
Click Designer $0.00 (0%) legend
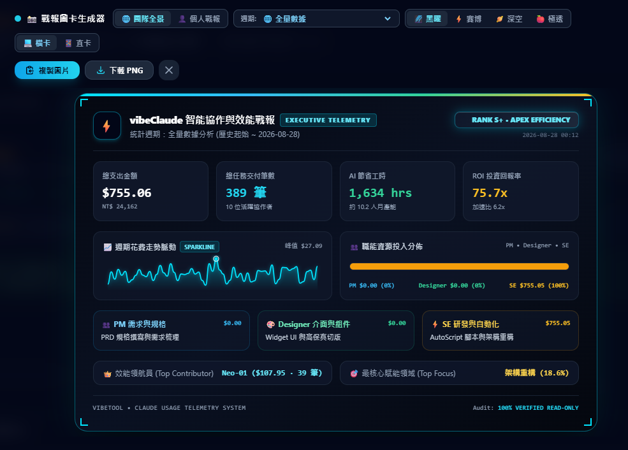coord(451,286)
